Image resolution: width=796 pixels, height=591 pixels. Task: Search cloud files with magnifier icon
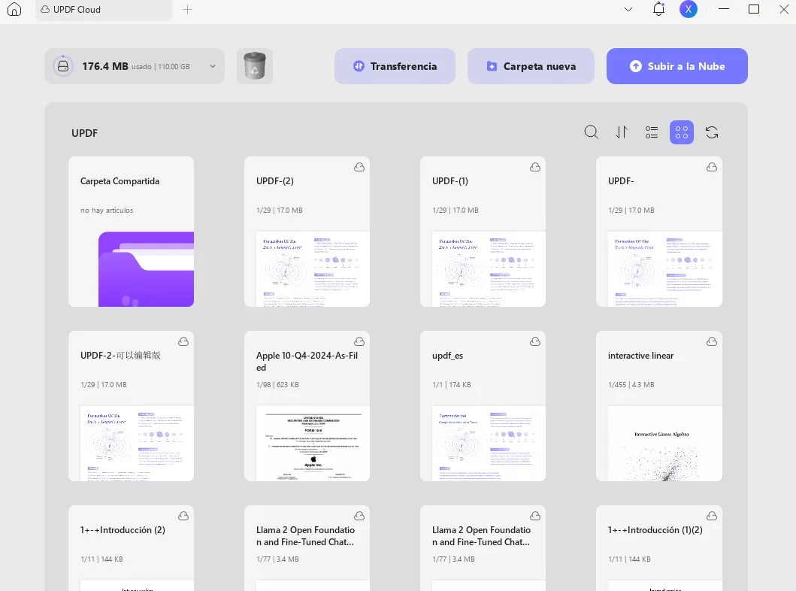click(x=591, y=132)
